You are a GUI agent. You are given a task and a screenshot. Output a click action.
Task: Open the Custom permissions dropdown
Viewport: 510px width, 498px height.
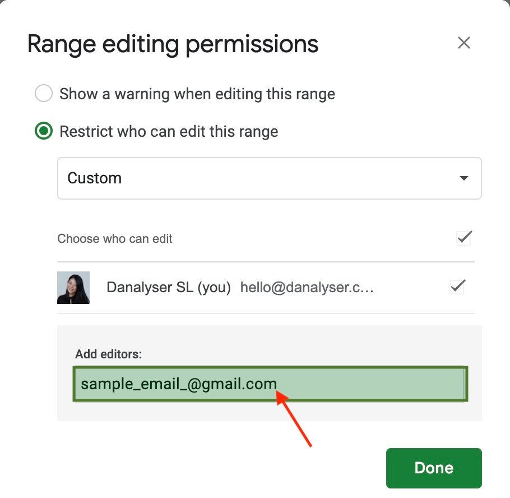pyautogui.click(x=269, y=178)
